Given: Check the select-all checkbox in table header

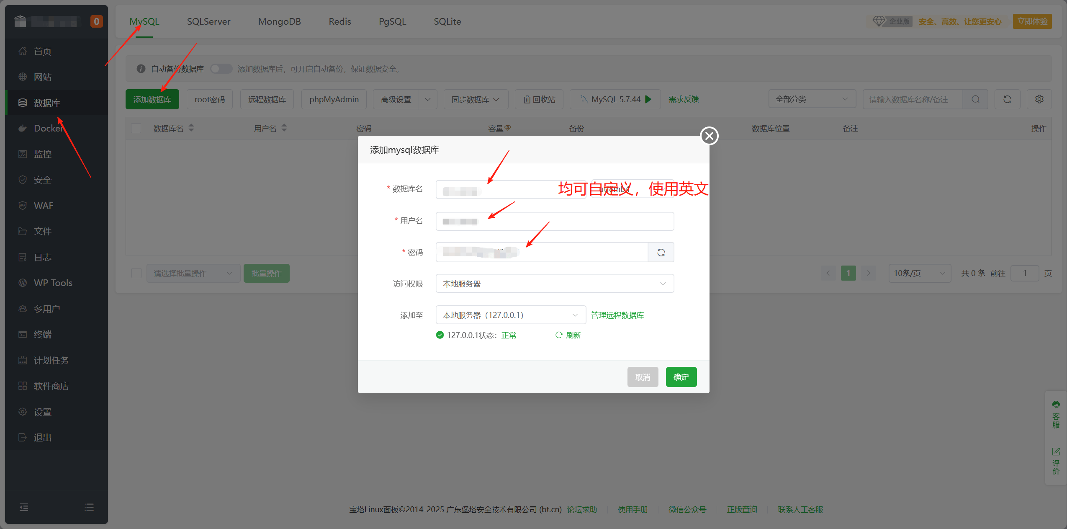Looking at the screenshot, I should (x=136, y=128).
